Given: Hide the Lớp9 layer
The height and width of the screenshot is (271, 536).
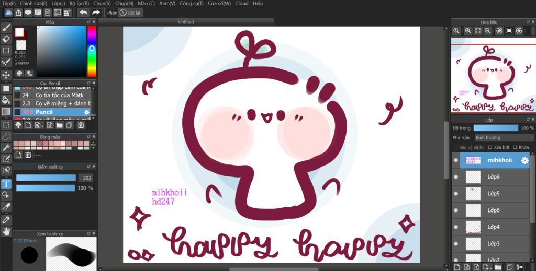Looking at the screenshot, I should [456, 177].
